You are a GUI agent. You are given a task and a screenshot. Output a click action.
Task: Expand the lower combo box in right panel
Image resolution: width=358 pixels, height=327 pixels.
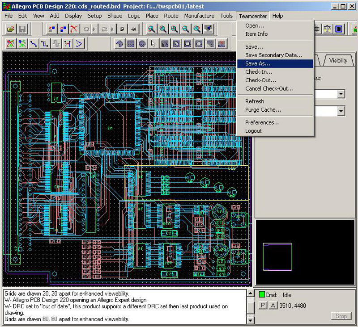point(341,111)
